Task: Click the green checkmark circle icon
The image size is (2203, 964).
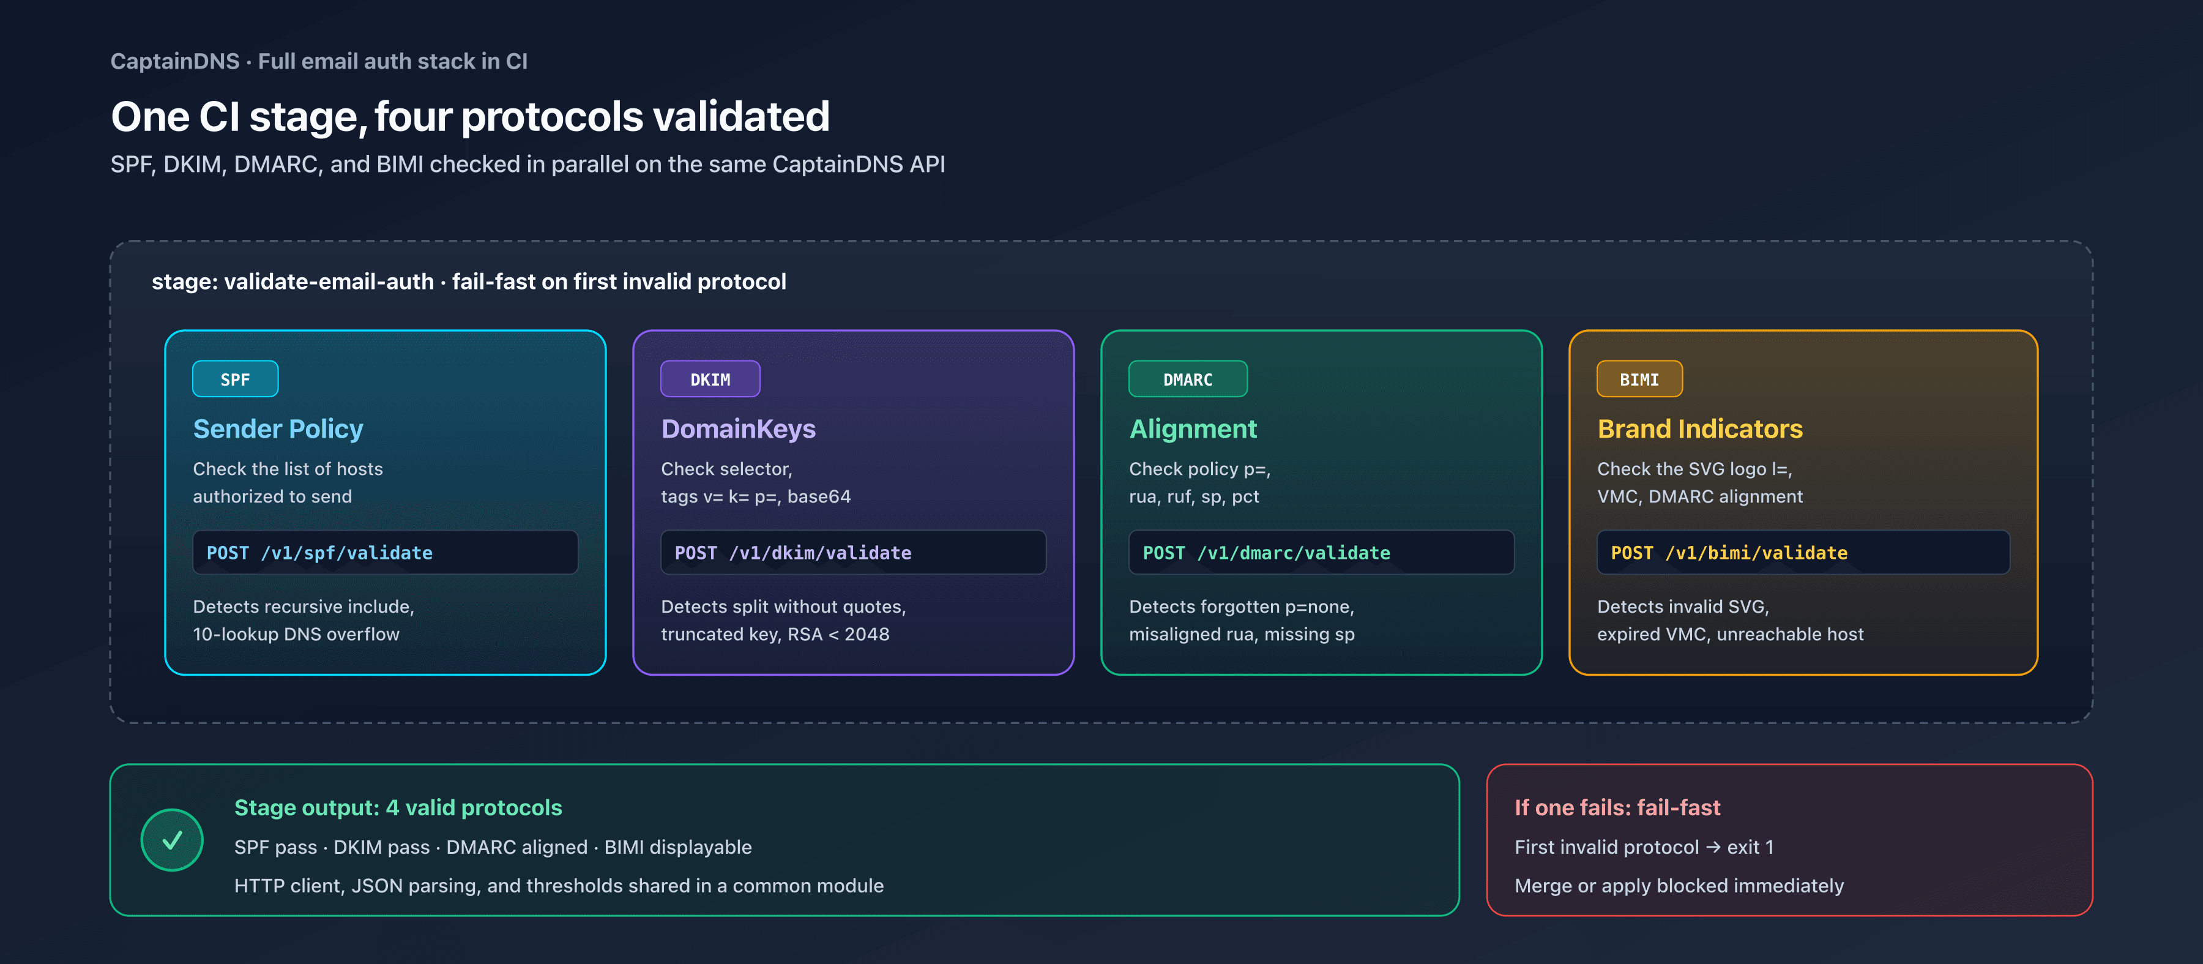Action: (172, 840)
